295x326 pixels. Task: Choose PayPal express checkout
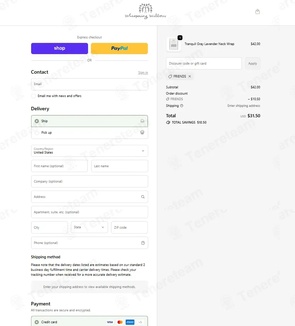click(x=119, y=49)
